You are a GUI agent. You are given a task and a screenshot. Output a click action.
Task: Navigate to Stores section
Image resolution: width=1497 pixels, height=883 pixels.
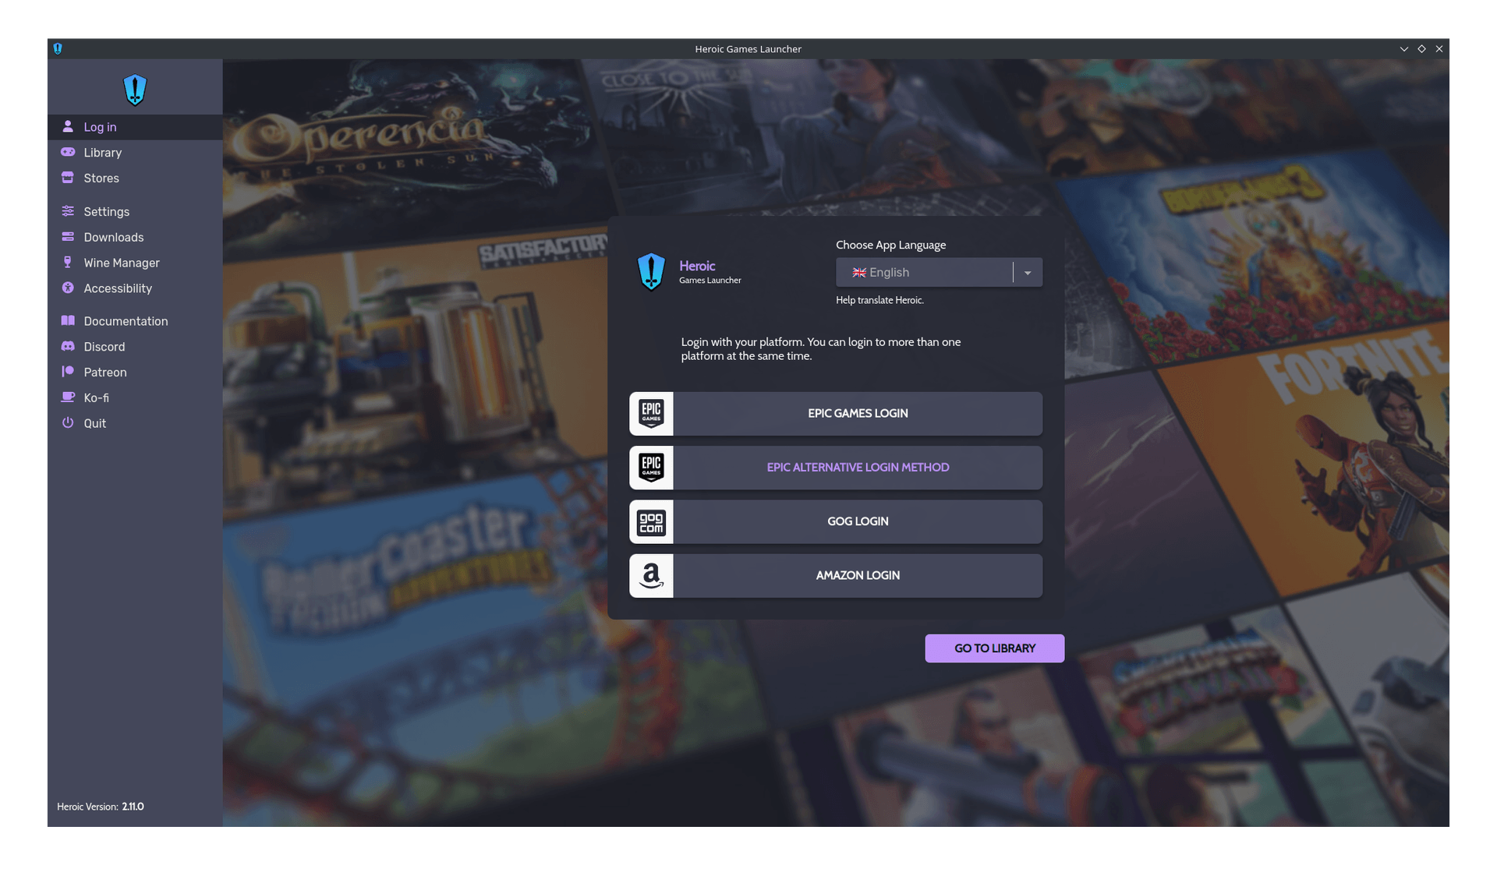pyautogui.click(x=101, y=178)
